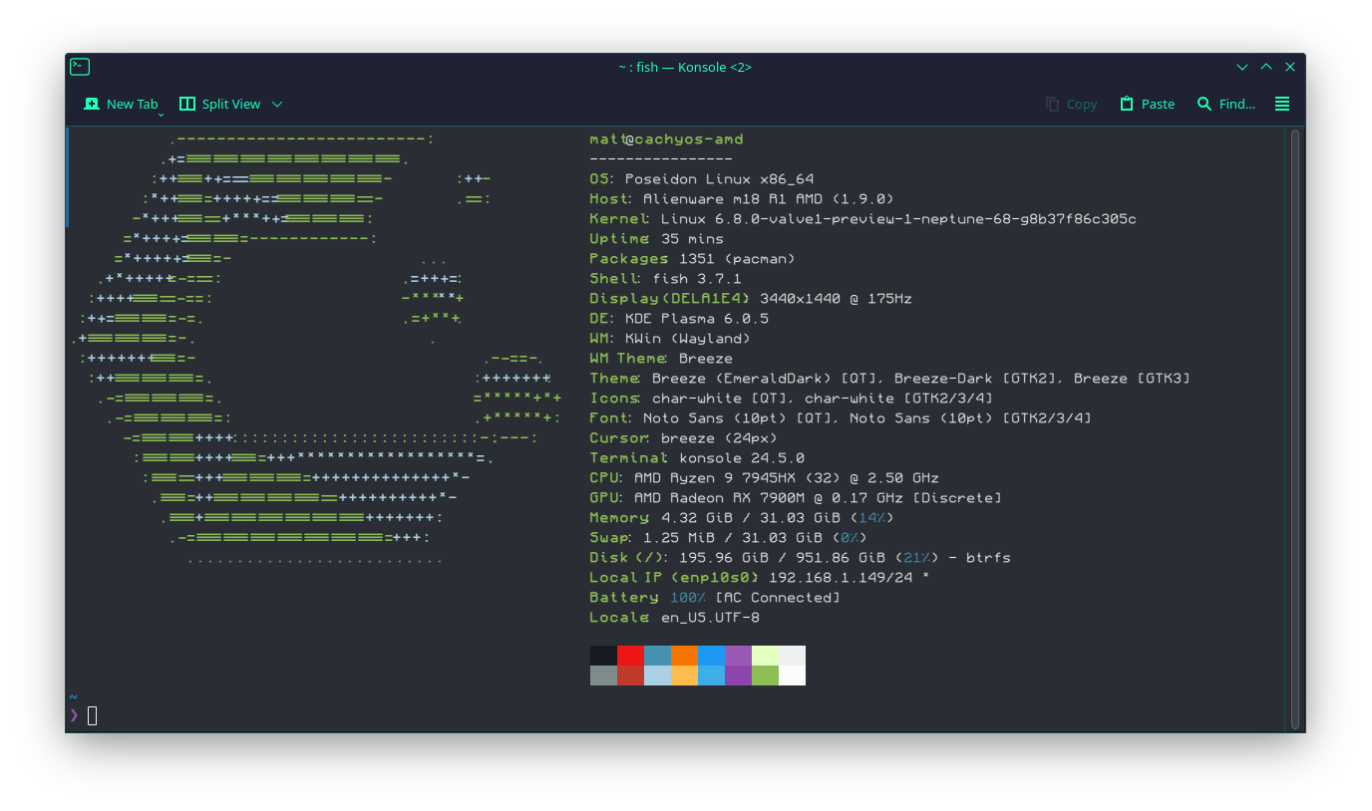Click the window title "~ : fish — Konsole <2>"

(x=685, y=67)
